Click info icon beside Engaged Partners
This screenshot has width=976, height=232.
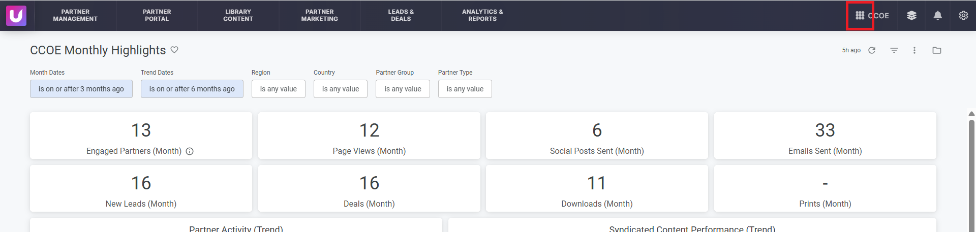(x=190, y=151)
